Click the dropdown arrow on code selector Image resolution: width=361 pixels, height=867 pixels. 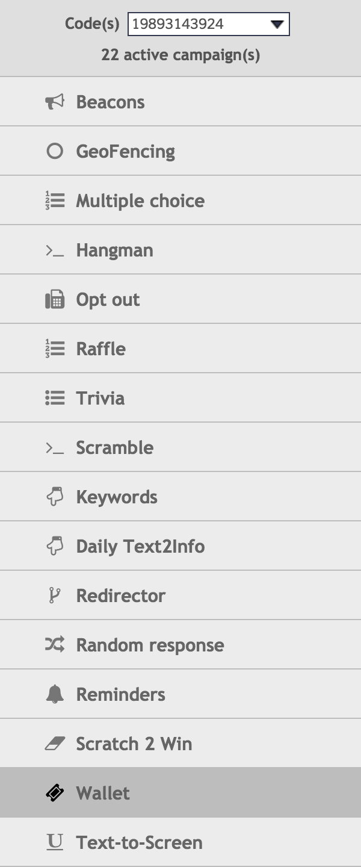pyautogui.click(x=277, y=25)
